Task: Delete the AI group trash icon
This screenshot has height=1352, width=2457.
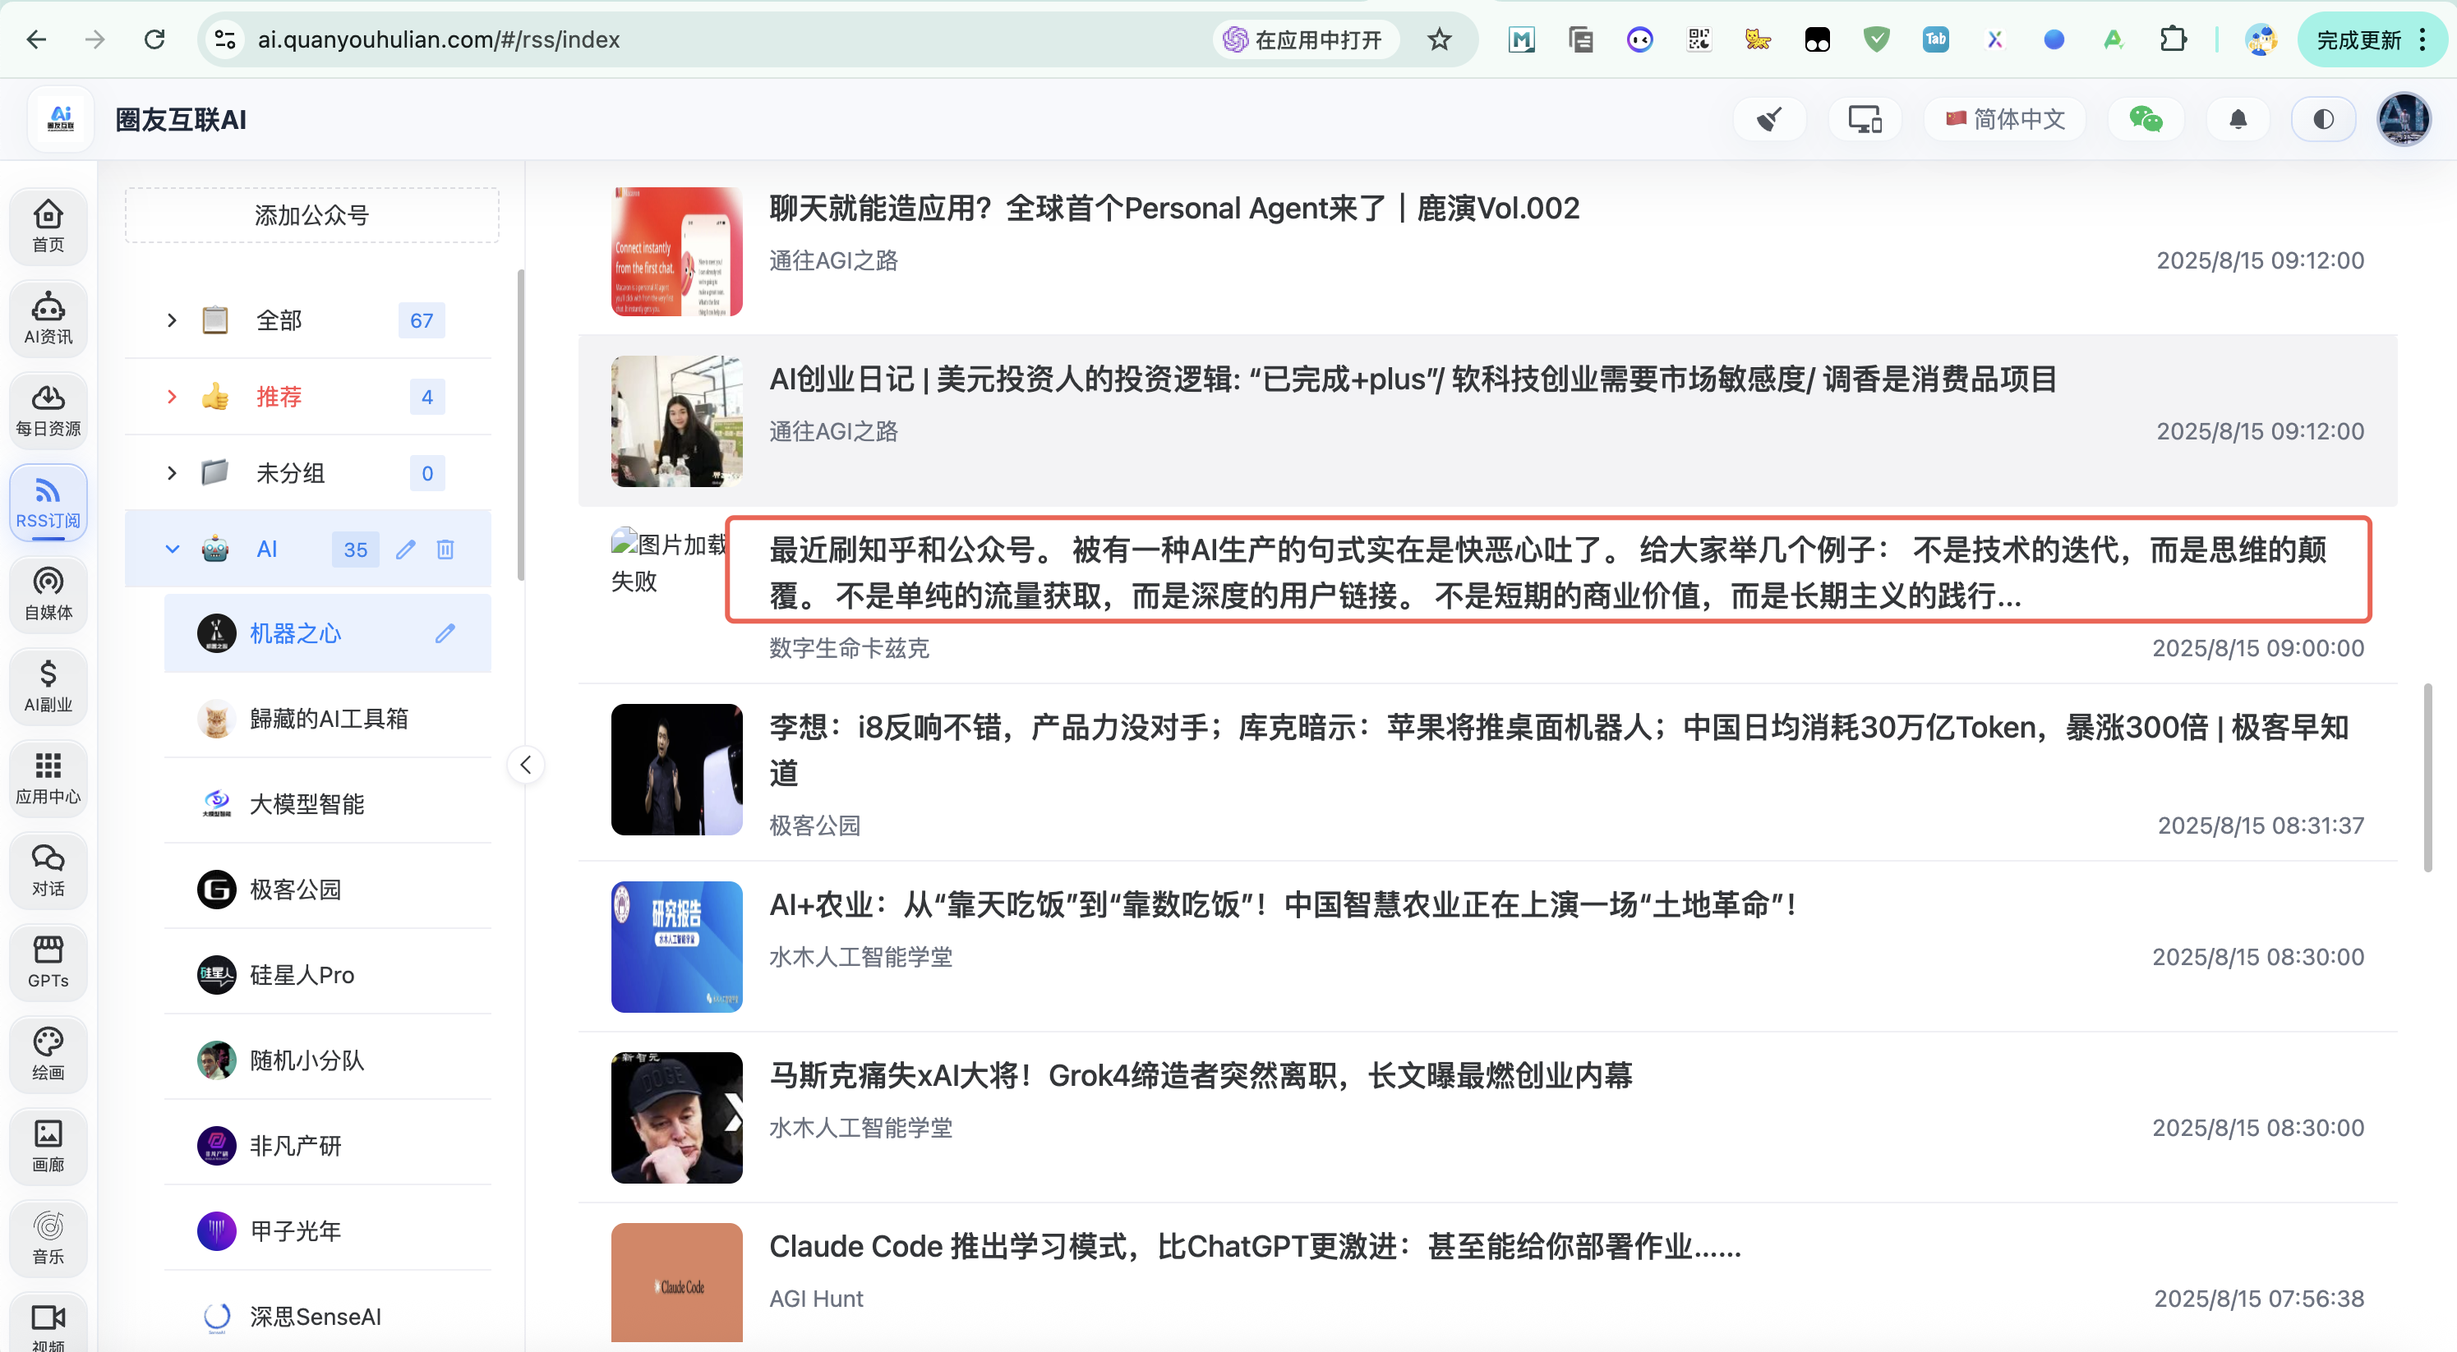Action: [x=445, y=550]
